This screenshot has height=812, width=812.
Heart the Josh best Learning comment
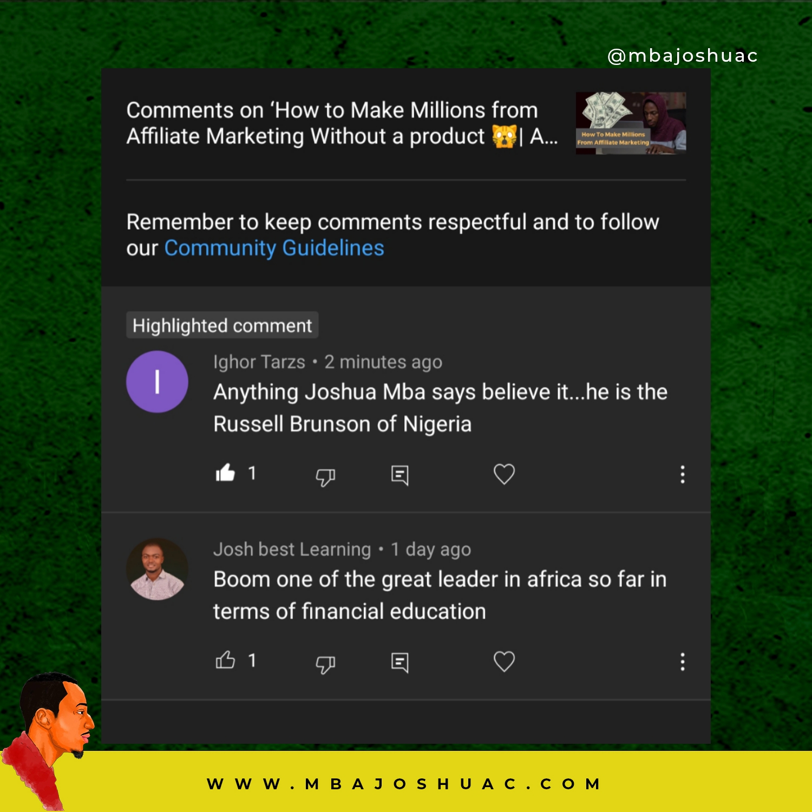click(504, 662)
